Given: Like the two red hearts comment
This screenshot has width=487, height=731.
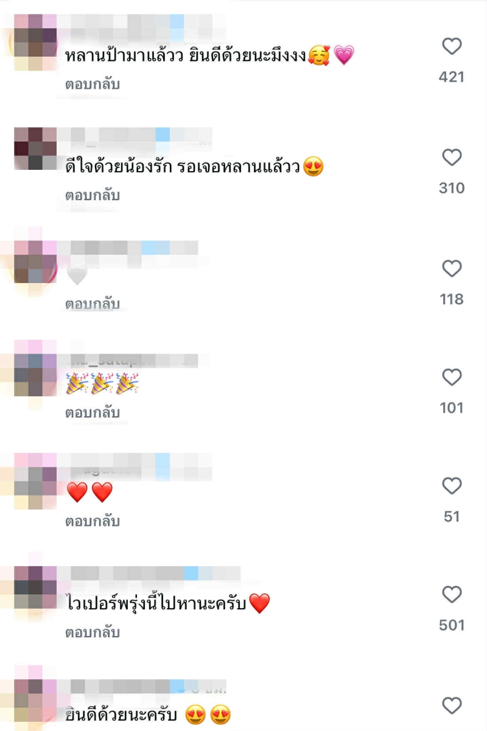Looking at the screenshot, I should pyautogui.click(x=452, y=486).
